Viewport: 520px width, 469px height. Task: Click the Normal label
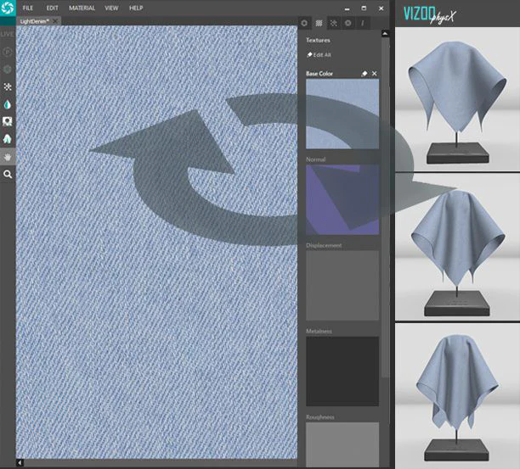pyautogui.click(x=316, y=159)
